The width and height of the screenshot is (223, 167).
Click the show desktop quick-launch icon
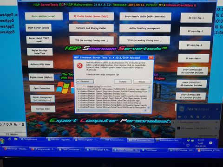10,139
